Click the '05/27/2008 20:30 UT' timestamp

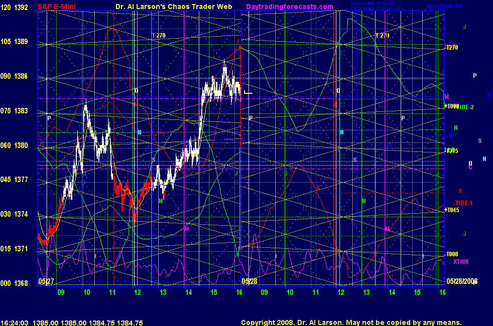tap(373, 4)
